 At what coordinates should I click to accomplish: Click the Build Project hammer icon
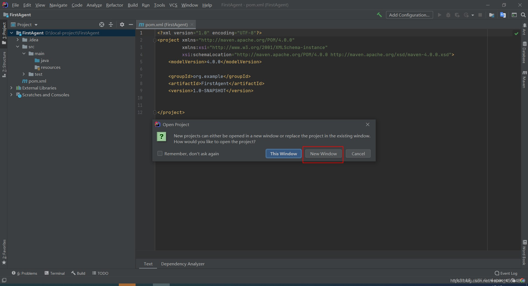(379, 15)
